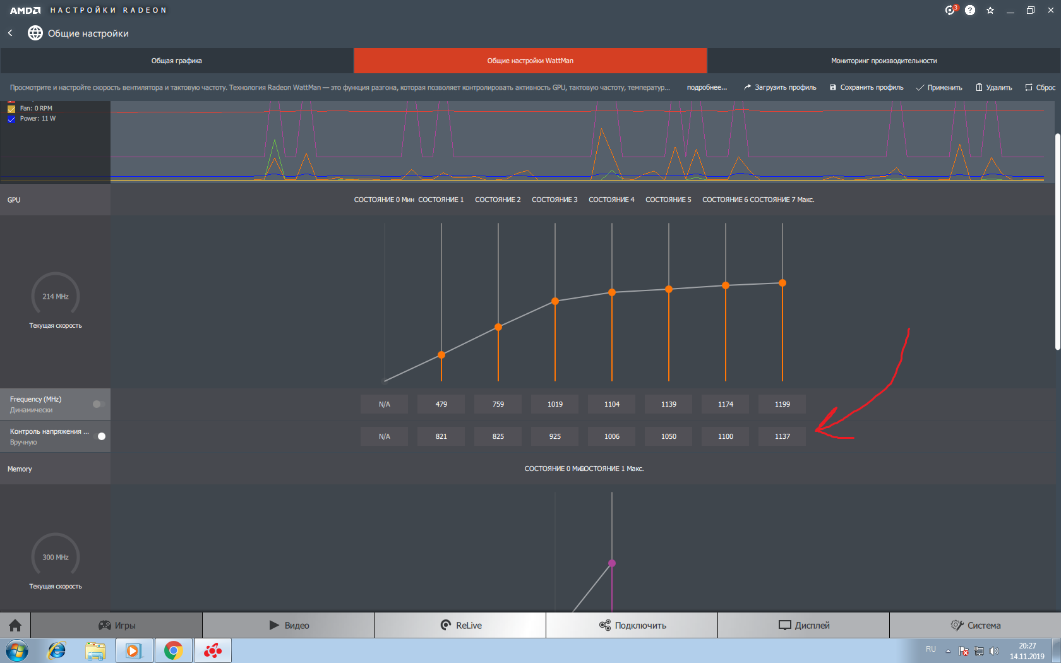This screenshot has width=1061, height=663.
Task: Click the voltage field showing 1006
Action: (x=612, y=436)
